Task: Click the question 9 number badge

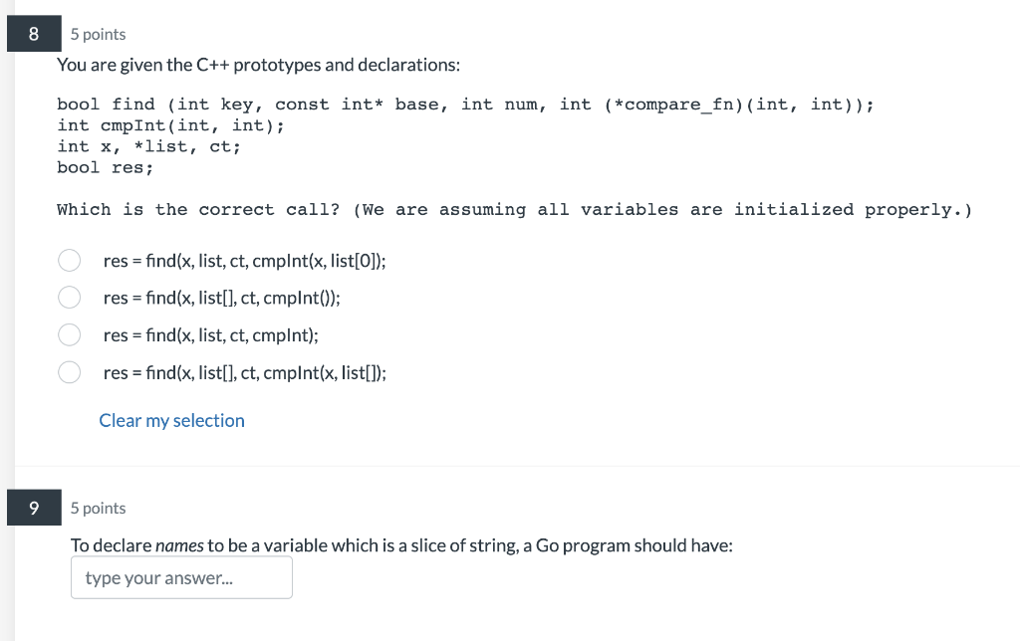Action: click(34, 508)
